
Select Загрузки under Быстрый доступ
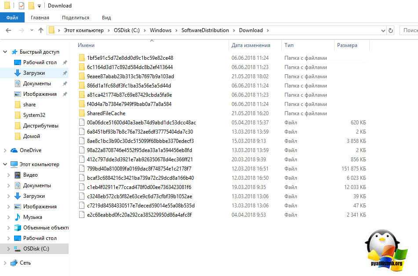coord(34,73)
